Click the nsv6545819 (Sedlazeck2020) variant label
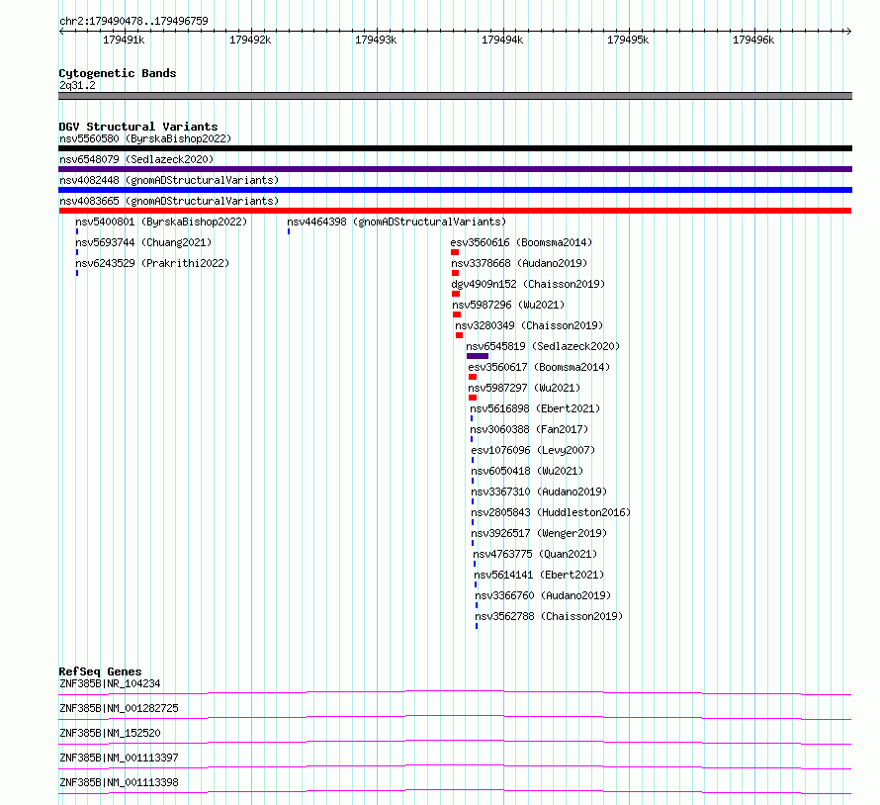Image resolution: width=880 pixels, height=805 pixels. pyautogui.click(x=543, y=346)
